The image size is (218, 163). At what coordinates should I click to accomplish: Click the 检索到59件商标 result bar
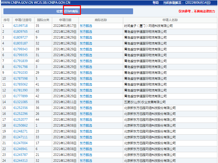(68, 11)
